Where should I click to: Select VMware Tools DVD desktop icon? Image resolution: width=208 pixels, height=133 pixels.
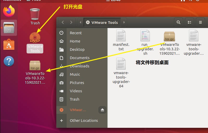point(35,43)
